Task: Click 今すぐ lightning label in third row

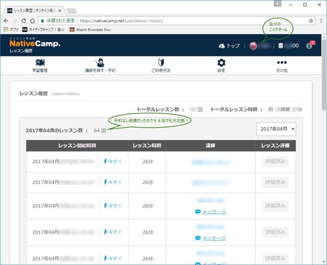Action: pos(112,206)
